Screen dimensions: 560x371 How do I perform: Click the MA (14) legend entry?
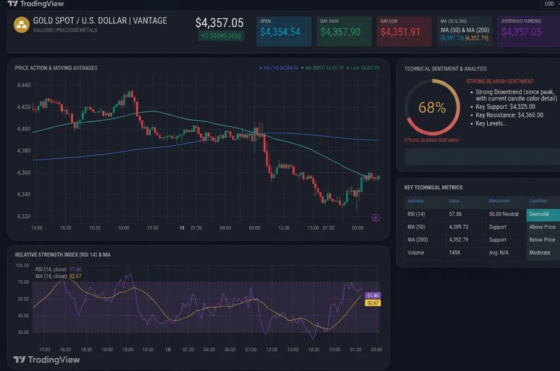point(279,68)
